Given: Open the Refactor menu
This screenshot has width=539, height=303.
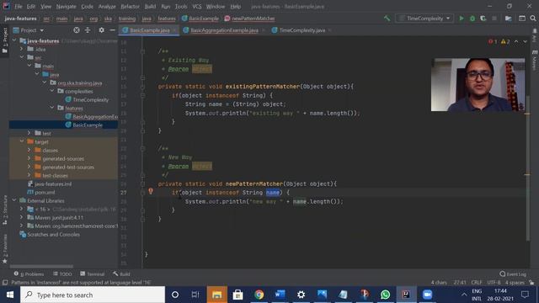Looking at the screenshot, I should click(x=130, y=7).
